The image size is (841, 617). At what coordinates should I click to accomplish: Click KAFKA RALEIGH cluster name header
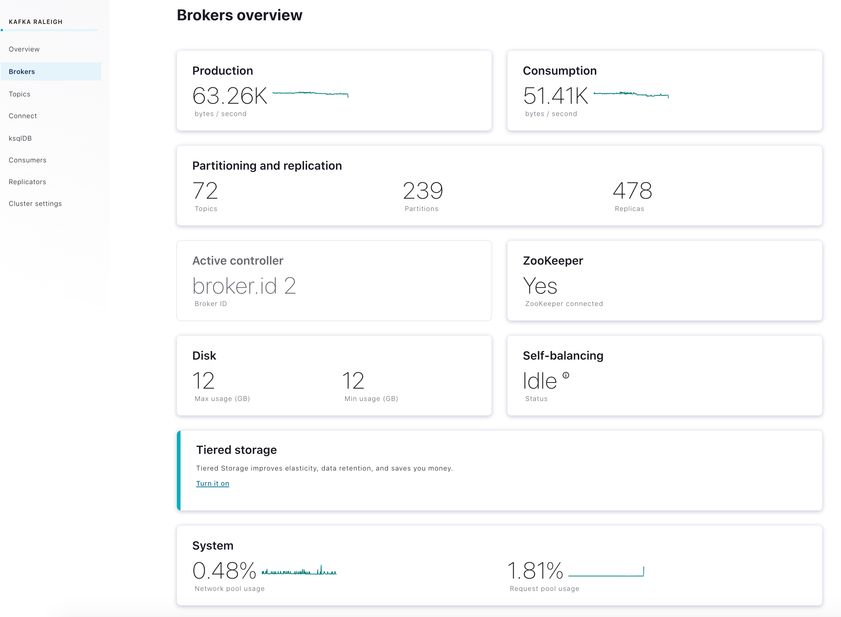[x=36, y=22]
